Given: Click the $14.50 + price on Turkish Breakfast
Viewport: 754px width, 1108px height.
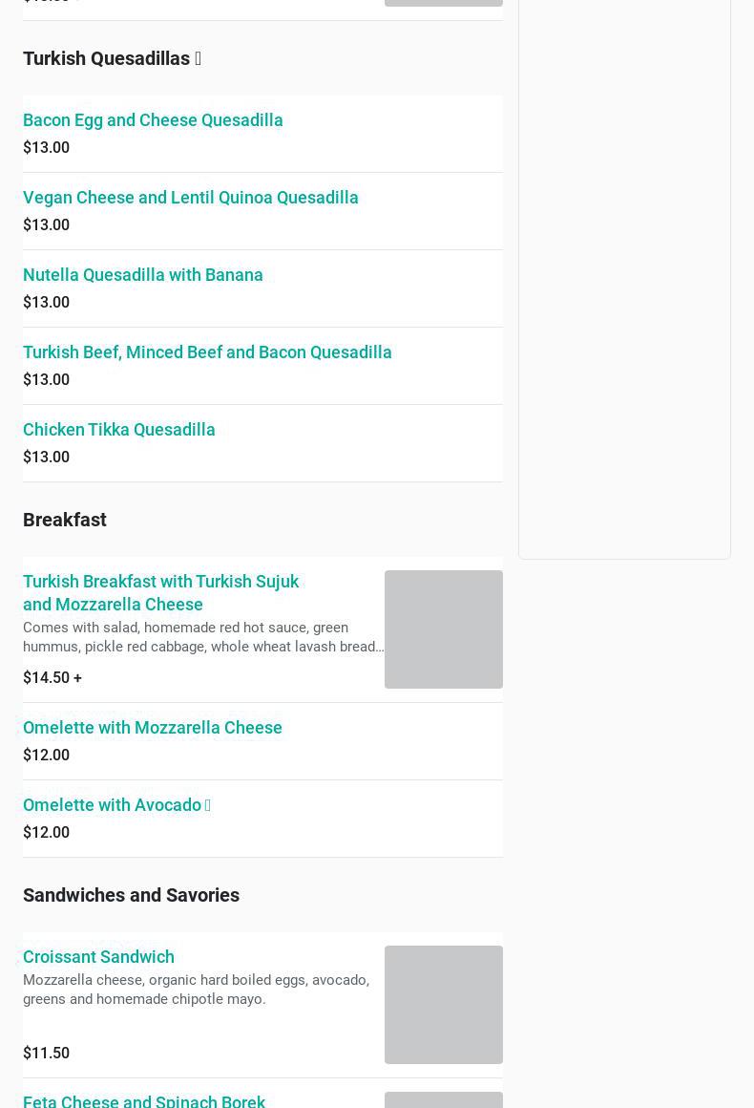Looking at the screenshot, I should (x=52, y=677).
